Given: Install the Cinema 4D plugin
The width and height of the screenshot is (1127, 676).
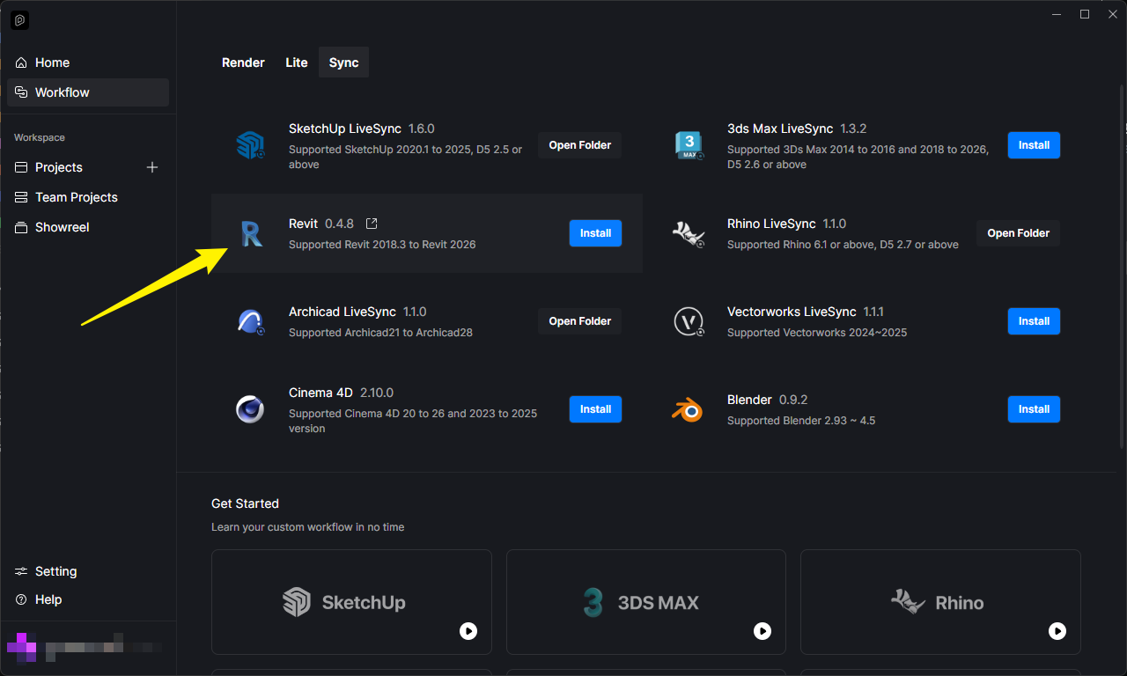Looking at the screenshot, I should coord(595,409).
